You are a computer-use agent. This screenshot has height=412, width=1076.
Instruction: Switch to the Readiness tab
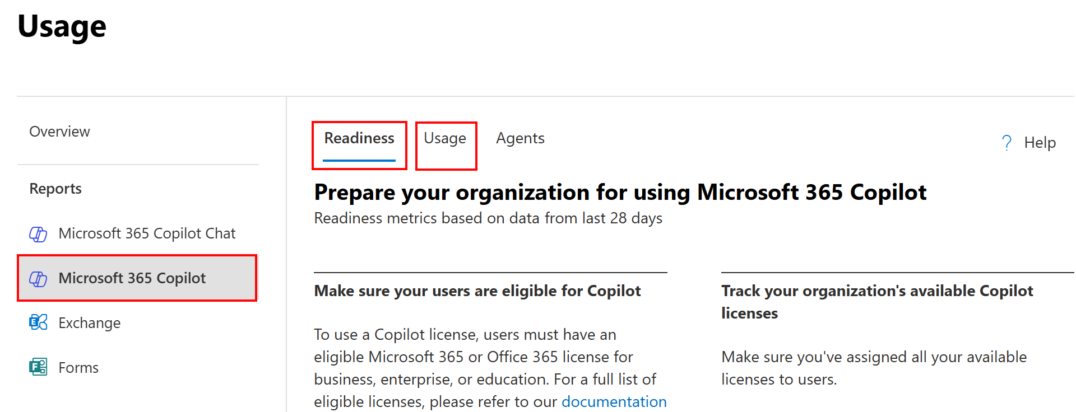click(x=359, y=138)
